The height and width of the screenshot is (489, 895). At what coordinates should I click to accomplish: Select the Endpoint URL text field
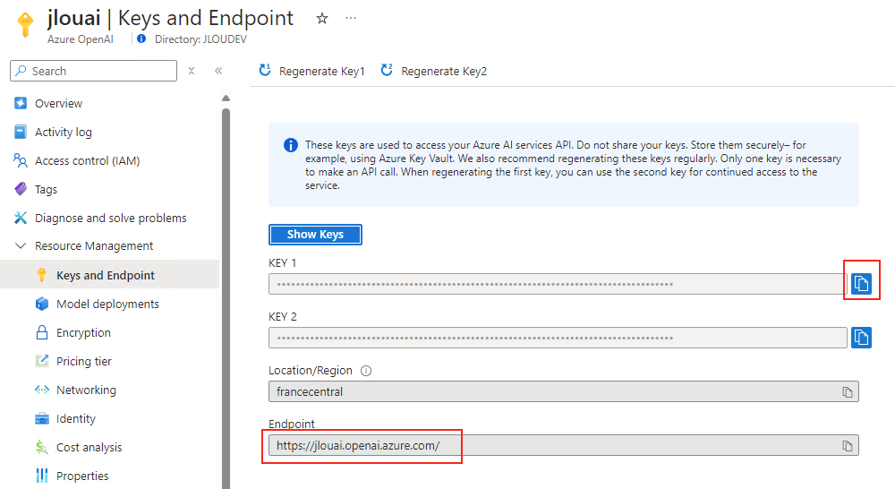pyautogui.click(x=563, y=446)
